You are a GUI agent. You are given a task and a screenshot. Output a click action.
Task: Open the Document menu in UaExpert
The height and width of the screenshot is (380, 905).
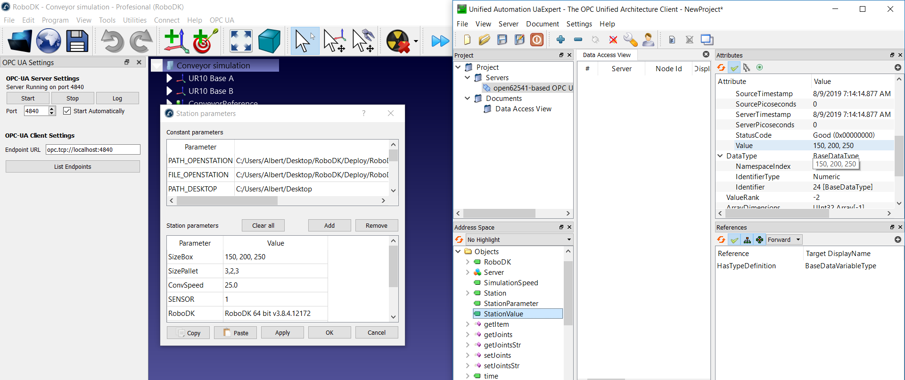pyautogui.click(x=542, y=24)
